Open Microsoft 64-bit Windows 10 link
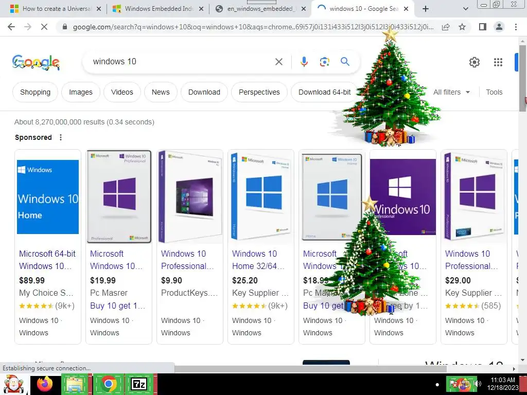This screenshot has width=527, height=395. coord(47,260)
